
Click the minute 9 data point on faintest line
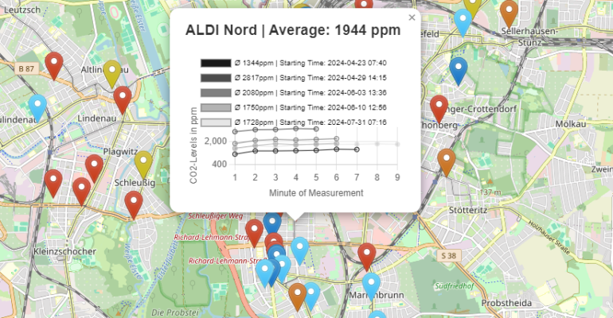(x=397, y=144)
